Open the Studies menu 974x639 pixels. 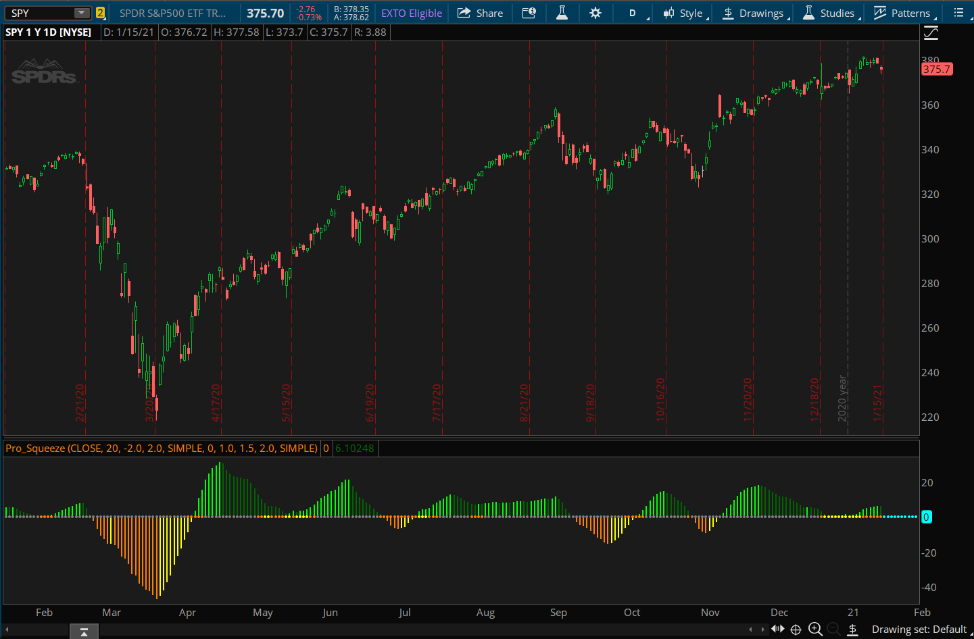pos(829,13)
